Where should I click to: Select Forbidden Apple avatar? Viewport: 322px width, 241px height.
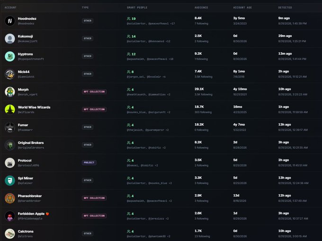(x=10, y=216)
